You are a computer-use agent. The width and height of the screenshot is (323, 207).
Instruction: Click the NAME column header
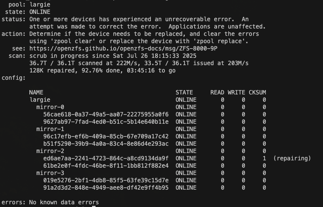coord(36,93)
